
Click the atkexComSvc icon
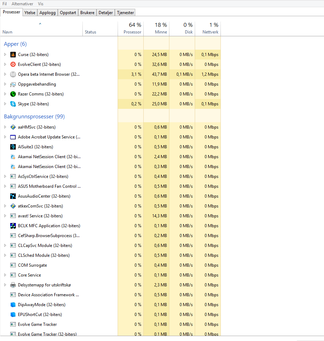(x=13, y=206)
